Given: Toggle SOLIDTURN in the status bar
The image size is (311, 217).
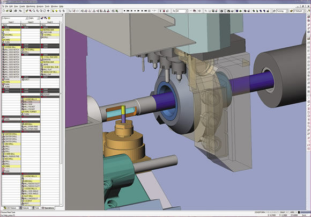Looking at the screenshot, I should [260, 212].
